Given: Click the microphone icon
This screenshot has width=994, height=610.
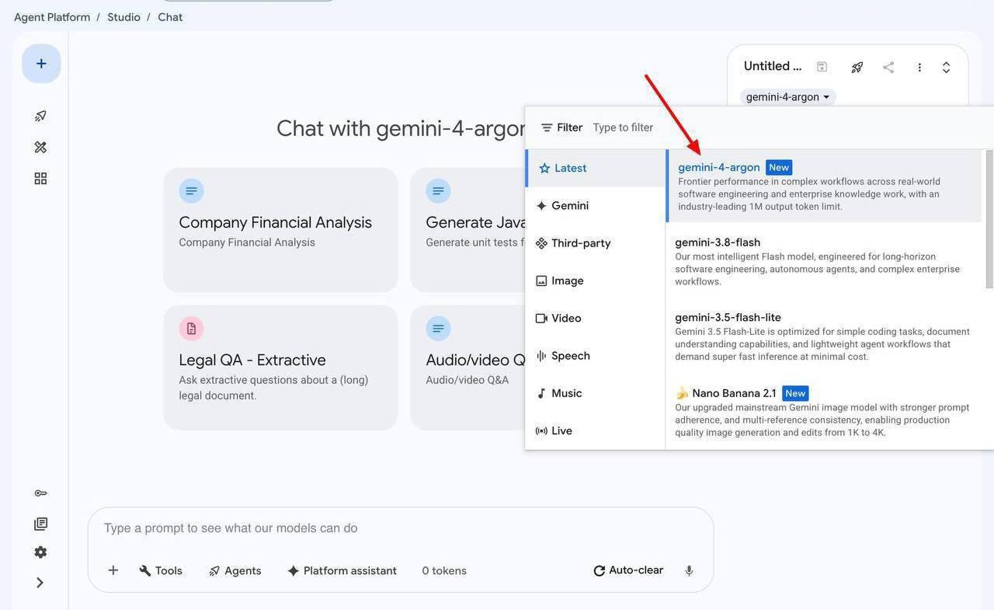Looking at the screenshot, I should [689, 571].
